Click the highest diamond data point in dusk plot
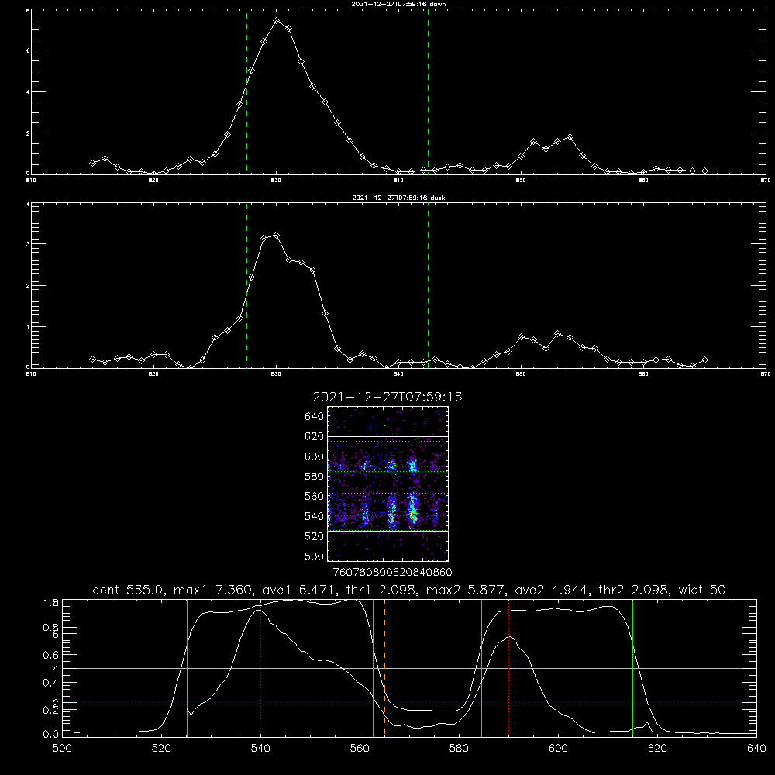775x775 pixels. click(x=277, y=236)
